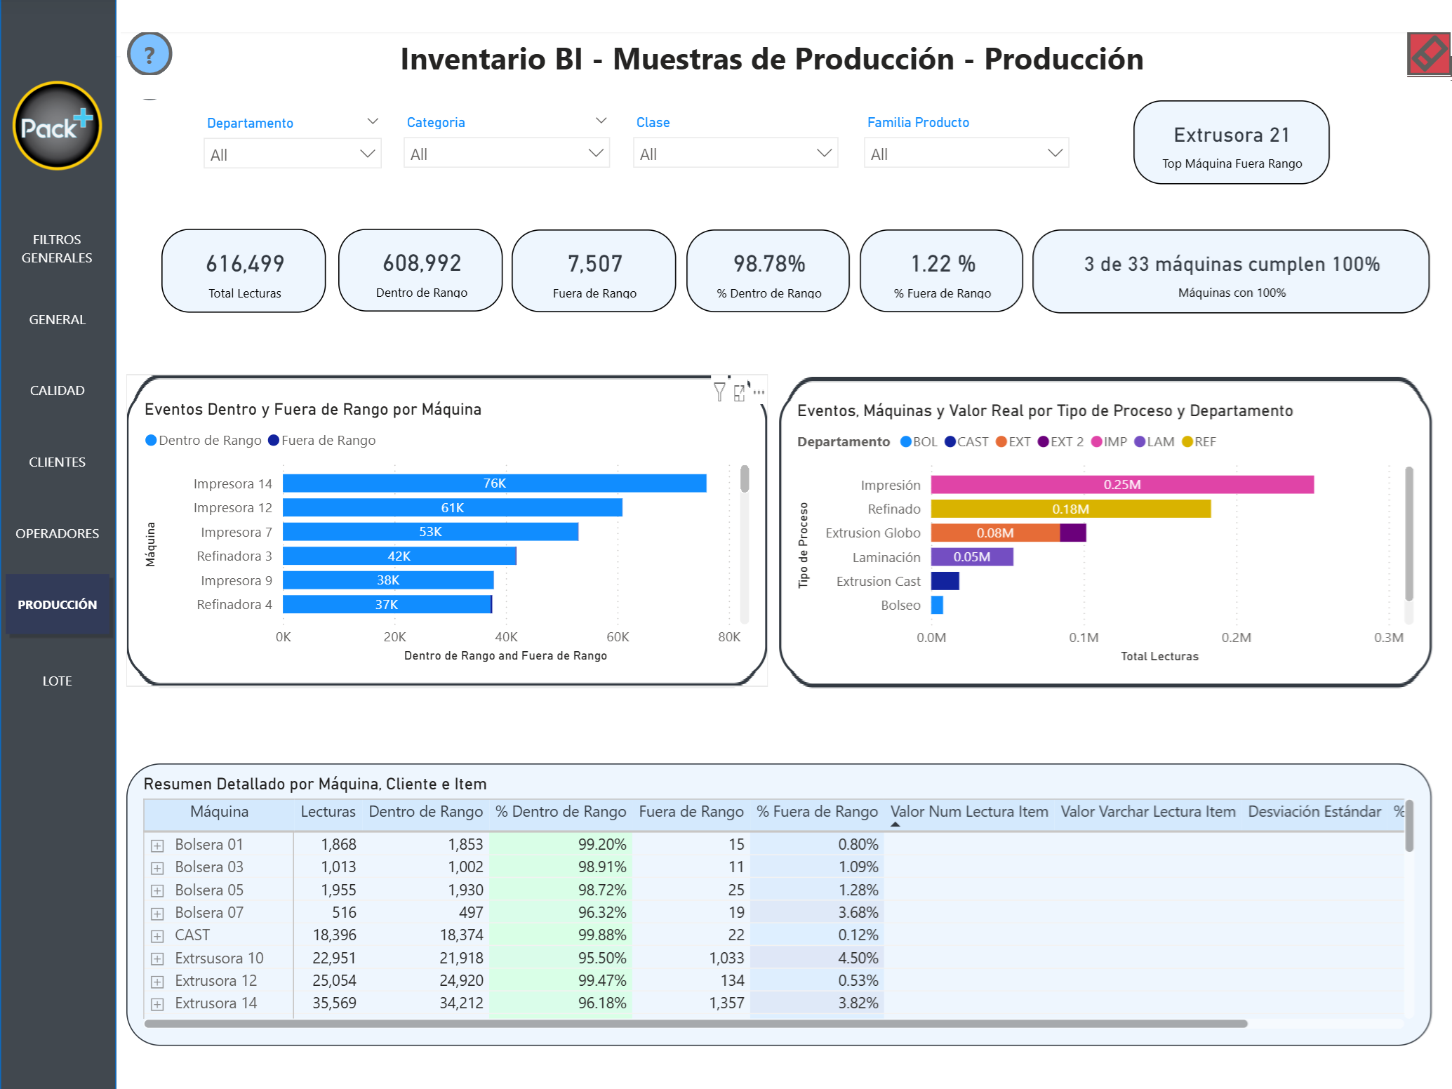Open the Departamento dropdown
This screenshot has height=1089, width=1452.
pos(292,154)
